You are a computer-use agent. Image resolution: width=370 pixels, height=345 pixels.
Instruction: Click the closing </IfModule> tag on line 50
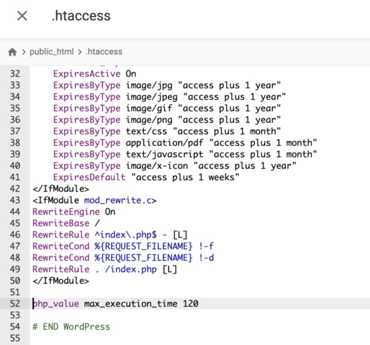[61, 281]
